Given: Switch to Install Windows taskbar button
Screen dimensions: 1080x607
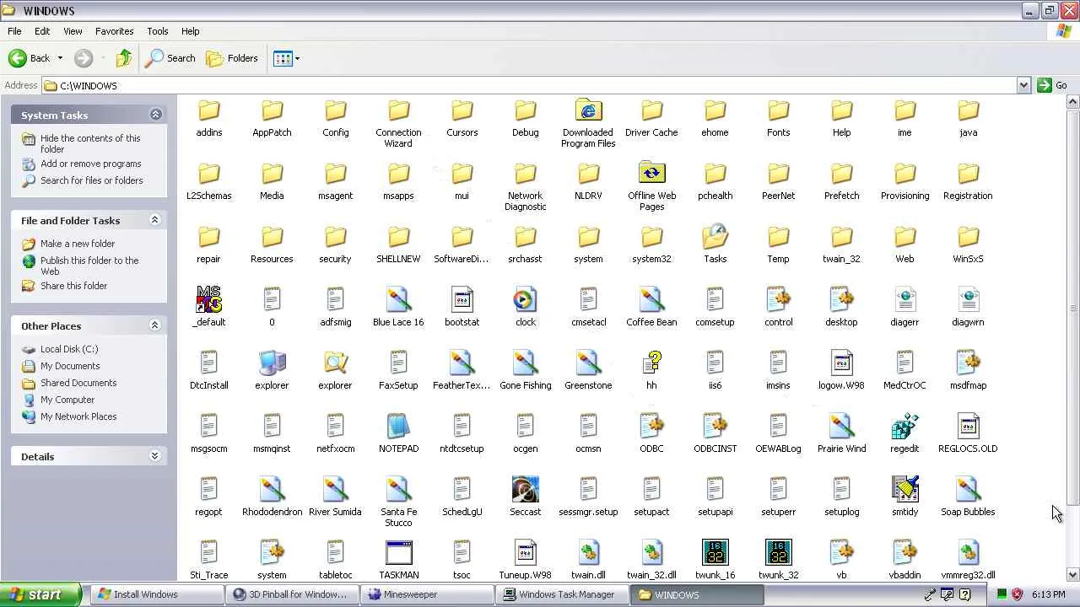Looking at the screenshot, I should (158, 594).
